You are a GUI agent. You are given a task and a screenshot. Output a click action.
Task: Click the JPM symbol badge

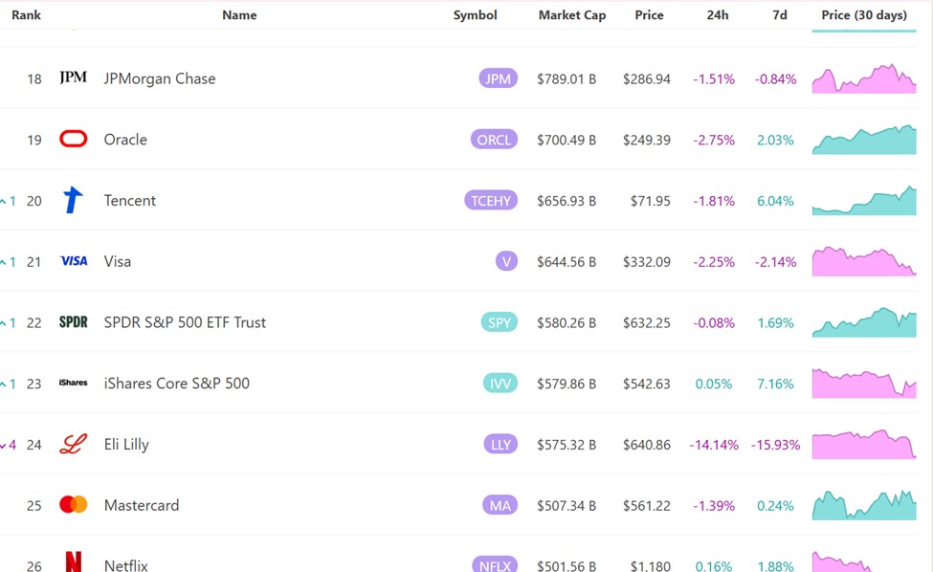(x=498, y=78)
